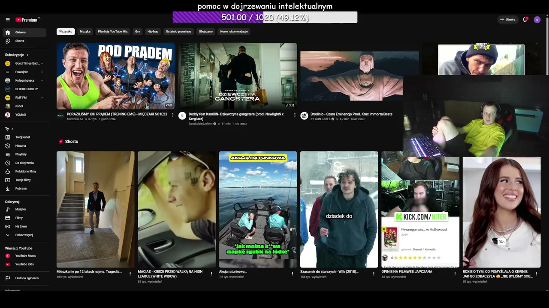Open PORAZILIŚMY ICH PRĄDEM video title
The image size is (549, 308).
(117, 114)
